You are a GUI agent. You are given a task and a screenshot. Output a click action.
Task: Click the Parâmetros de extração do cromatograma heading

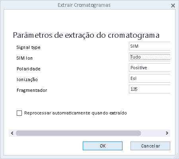click(86, 35)
